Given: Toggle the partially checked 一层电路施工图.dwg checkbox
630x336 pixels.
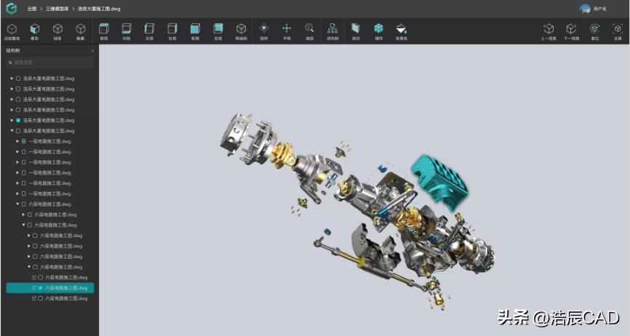Looking at the screenshot, I should coord(24,141).
